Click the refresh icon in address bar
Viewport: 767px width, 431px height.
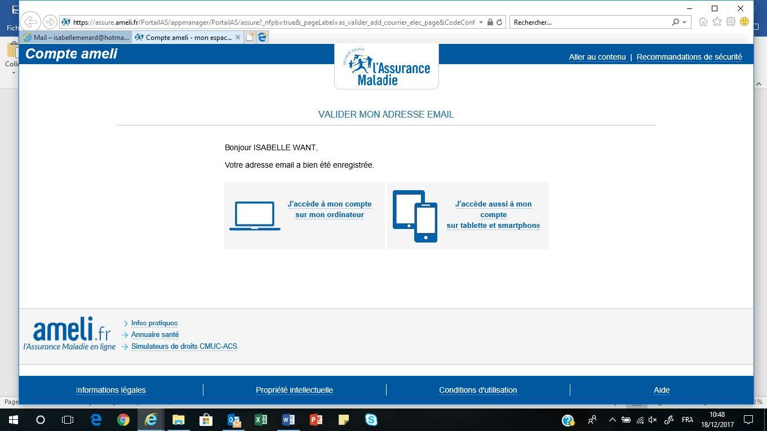pyautogui.click(x=499, y=23)
